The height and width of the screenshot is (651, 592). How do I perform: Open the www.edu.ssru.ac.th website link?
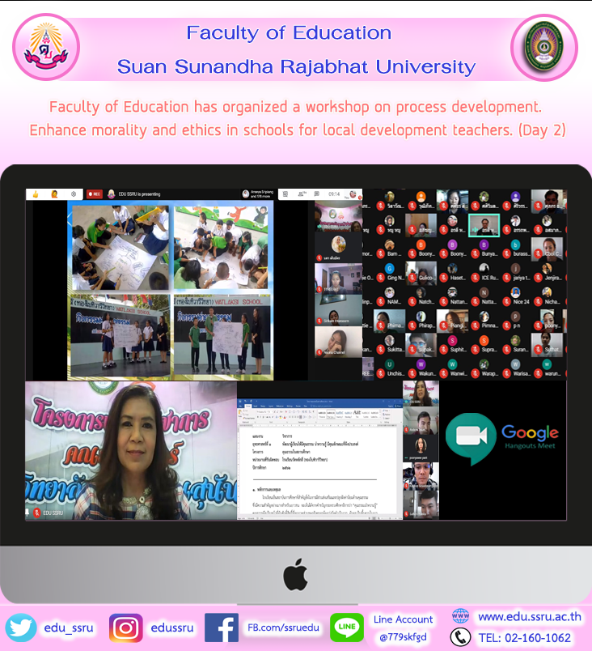[x=530, y=617]
